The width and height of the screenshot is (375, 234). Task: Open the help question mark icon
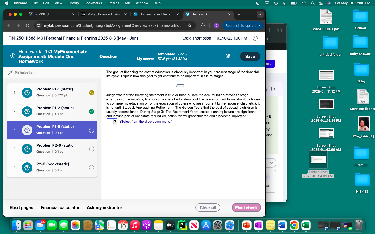pos(255,38)
